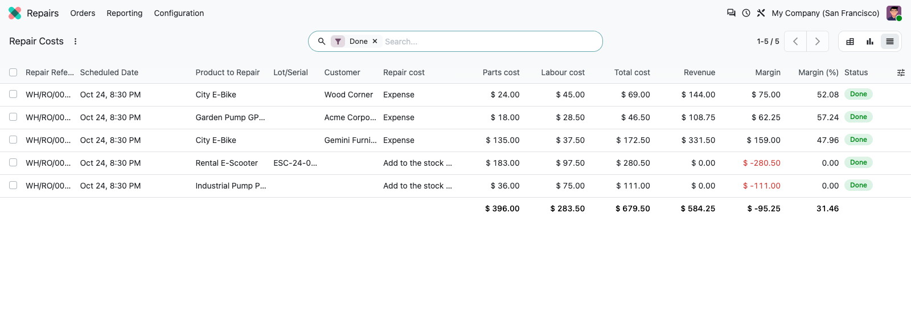The image size is (911, 319).
Task: Click the $ -280.50 margin value
Action: click(762, 163)
